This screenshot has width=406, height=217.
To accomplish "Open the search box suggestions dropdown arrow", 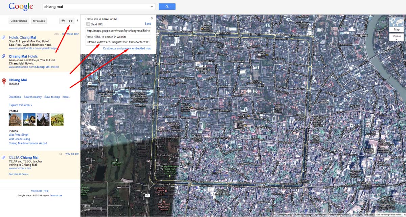I will tap(152, 7).
